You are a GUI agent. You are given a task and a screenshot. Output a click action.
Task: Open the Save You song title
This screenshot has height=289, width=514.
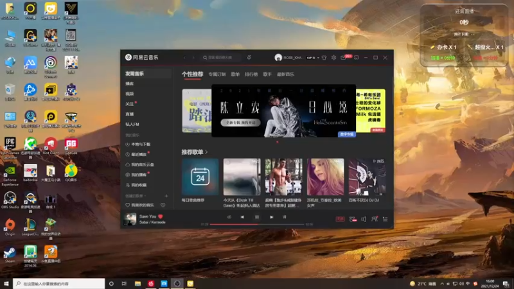click(x=148, y=216)
